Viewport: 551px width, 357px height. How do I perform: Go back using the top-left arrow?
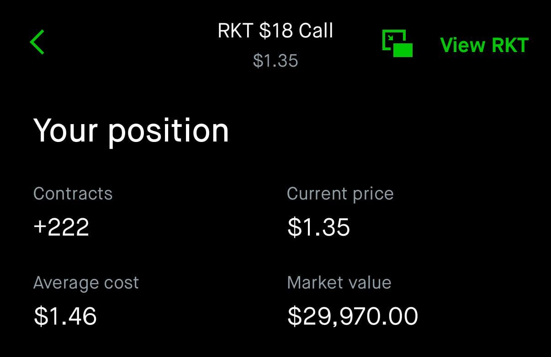37,42
